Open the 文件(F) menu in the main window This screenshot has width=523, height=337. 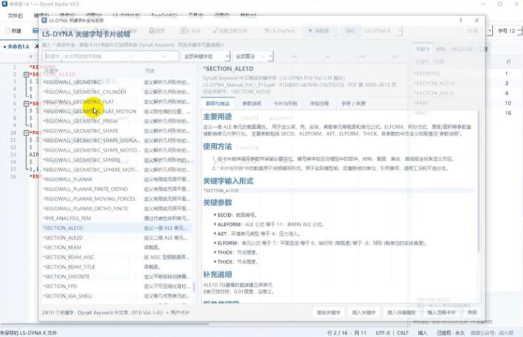coord(15,15)
